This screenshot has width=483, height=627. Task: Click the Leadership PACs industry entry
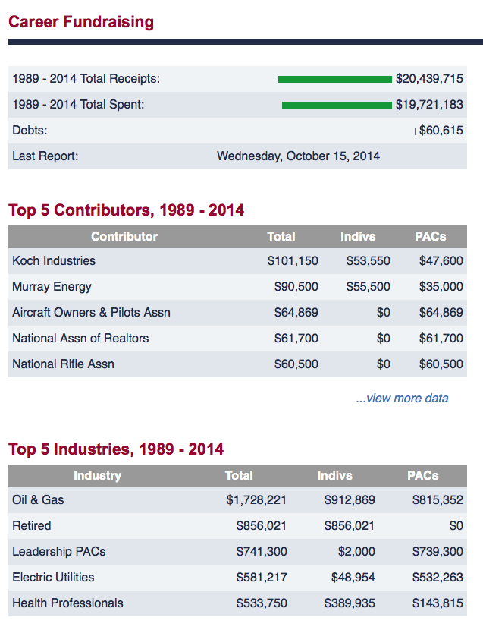pyautogui.click(x=59, y=551)
